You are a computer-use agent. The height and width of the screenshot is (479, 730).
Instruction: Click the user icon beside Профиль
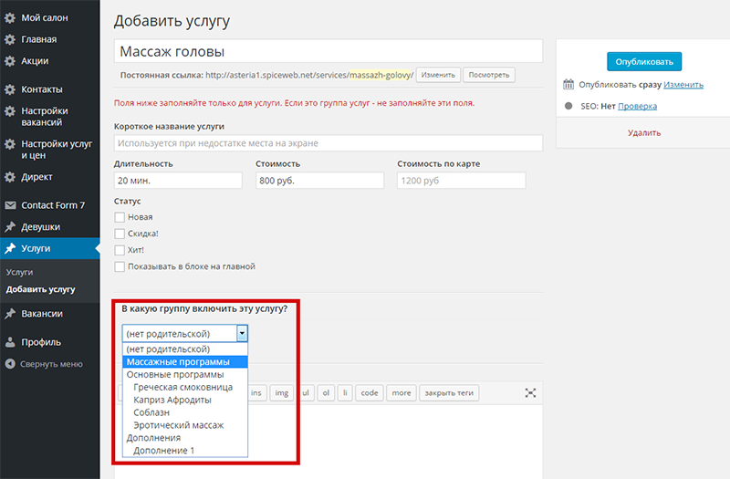[10, 342]
